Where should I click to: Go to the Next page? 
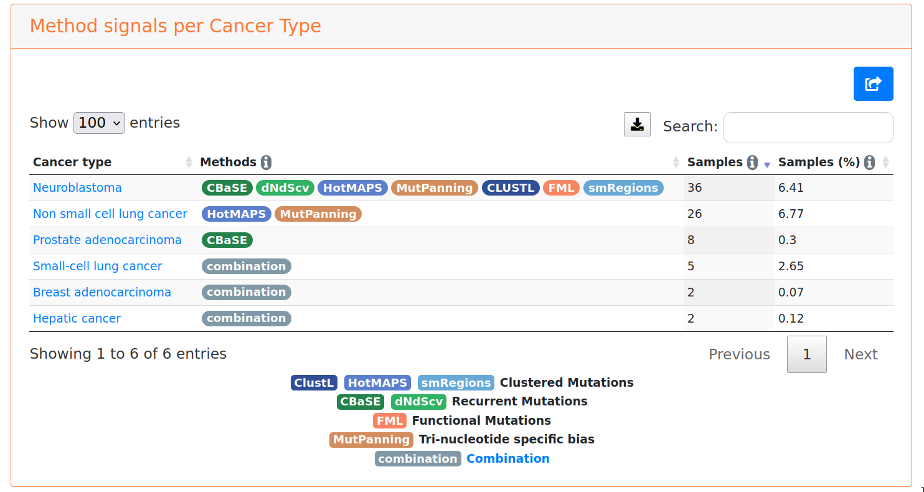pos(860,354)
